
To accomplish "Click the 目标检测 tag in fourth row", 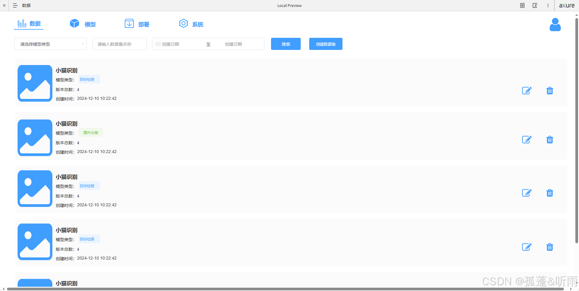I will pyautogui.click(x=89, y=239).
